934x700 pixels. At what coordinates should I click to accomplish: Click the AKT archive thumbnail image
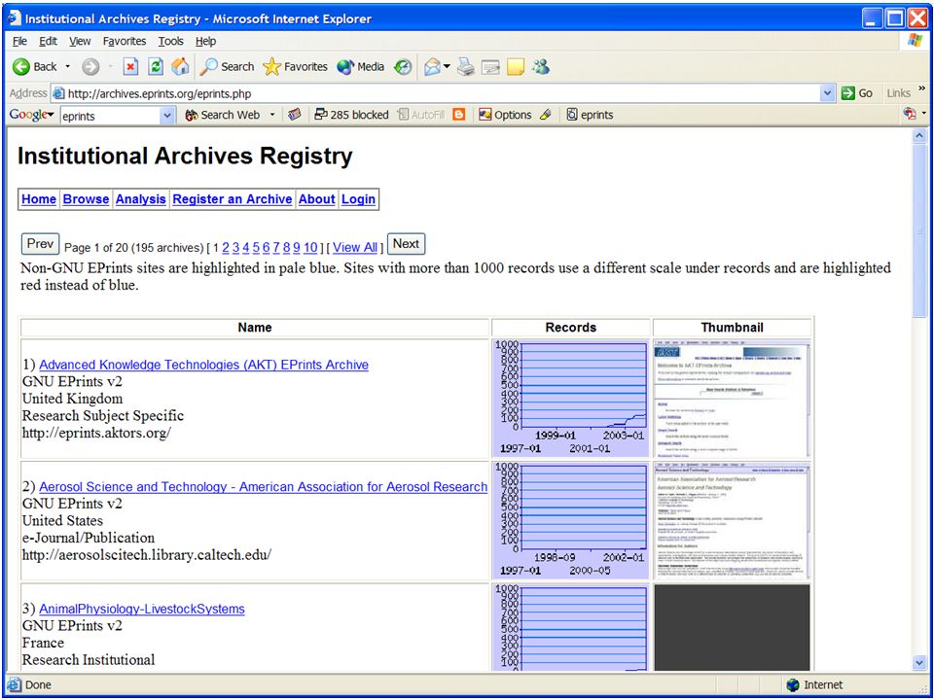click(732, 399)
